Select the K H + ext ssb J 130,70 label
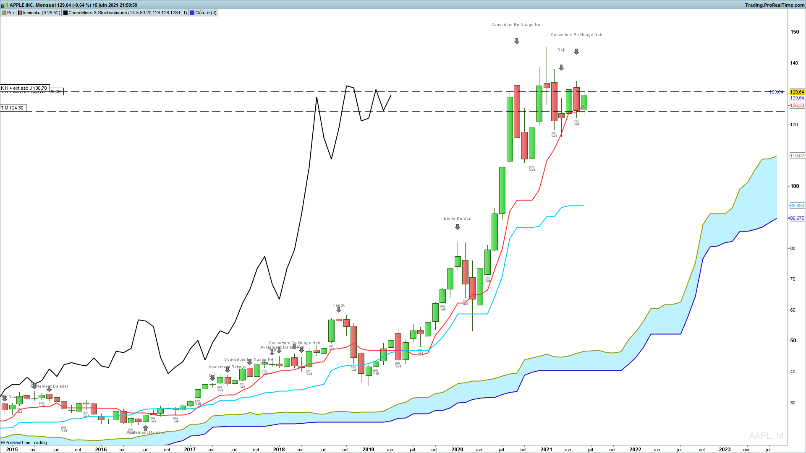This screenshot has height=453, width=806. (25, 88)
